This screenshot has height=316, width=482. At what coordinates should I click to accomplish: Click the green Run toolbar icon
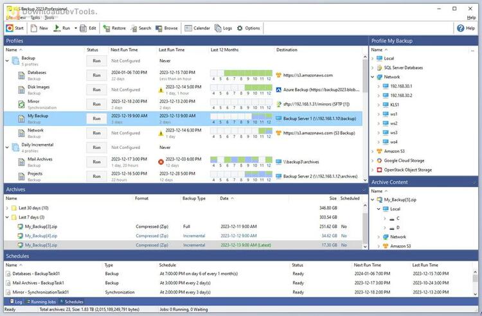57,28
